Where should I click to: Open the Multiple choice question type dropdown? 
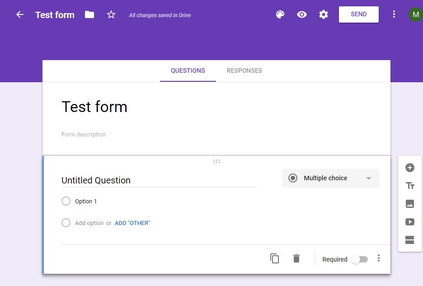pos(330,178)
